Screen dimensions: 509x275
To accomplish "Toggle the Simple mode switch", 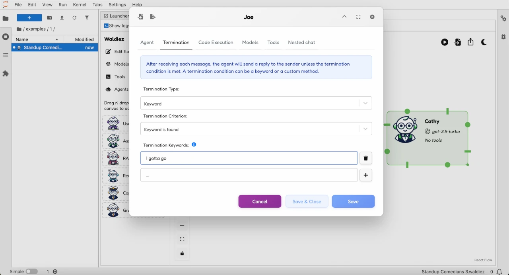I will [x=31, y=271].
